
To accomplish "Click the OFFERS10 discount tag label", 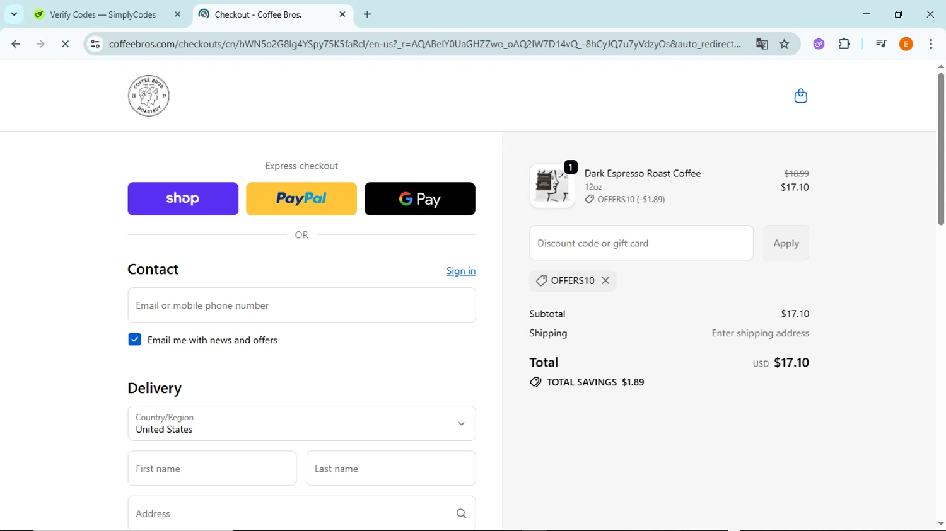I will coord(572,281).
